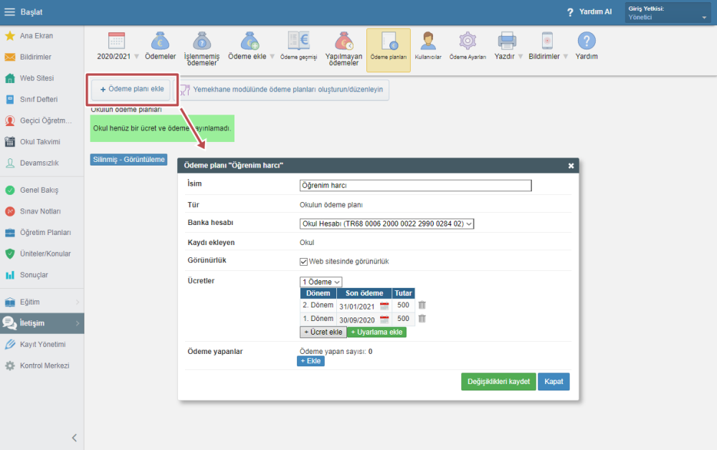Select the Ödeme planları toolbar icon
The width and height of the screenshot is (717, 450).
pos(389,49)
